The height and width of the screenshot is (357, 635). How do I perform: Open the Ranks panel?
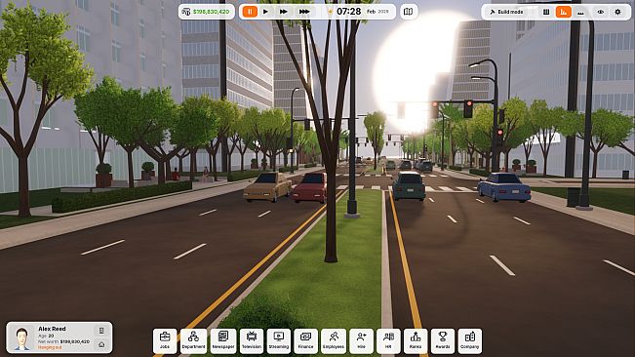[x=416, y=340]
